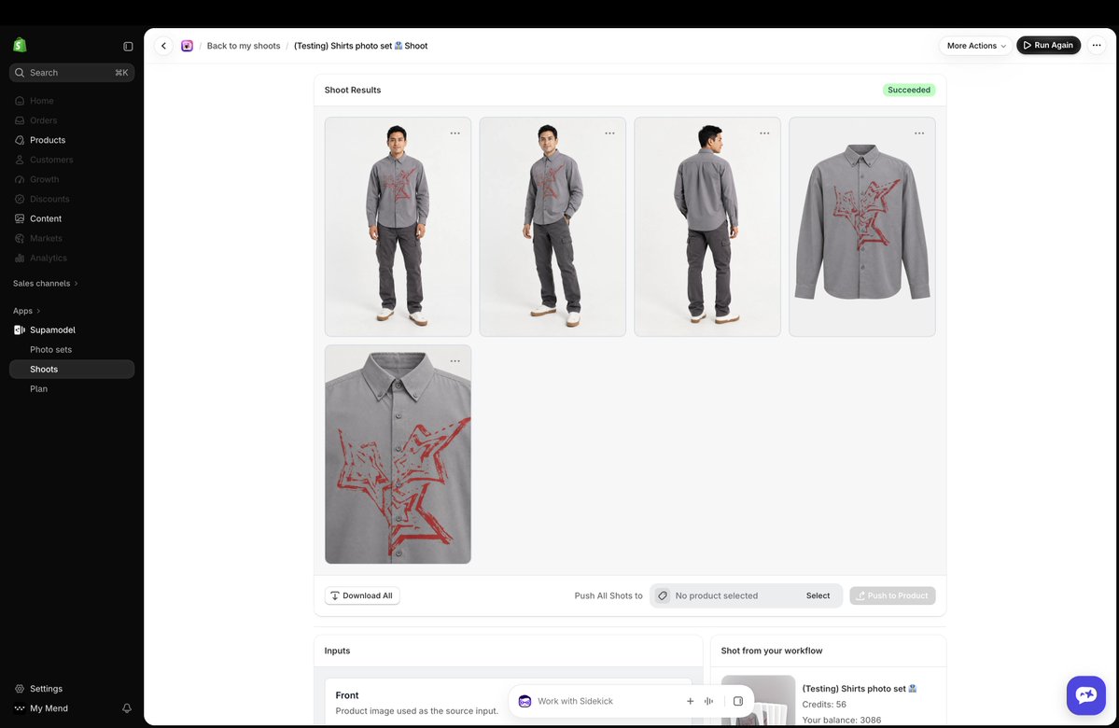Screen dimensions: 1119x728
Task: Click the Shopify logo icon
Action: 20,45
